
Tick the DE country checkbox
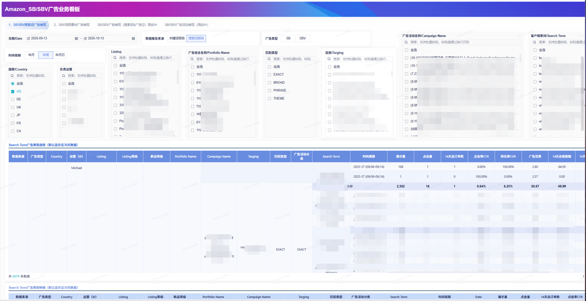click(13, 99)
